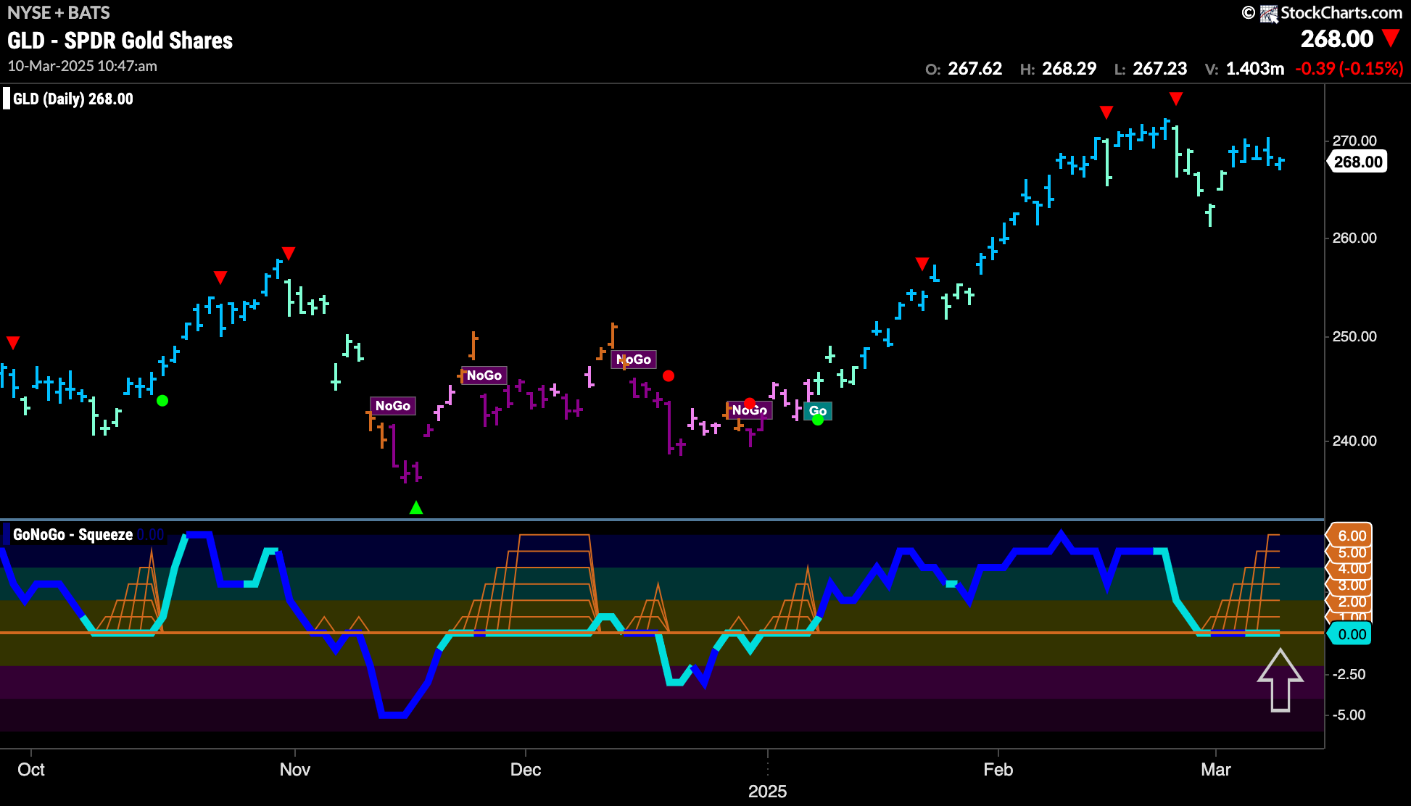Click the open value 267.62
The image size is (1411, 806).
click(x=975, y=69)
